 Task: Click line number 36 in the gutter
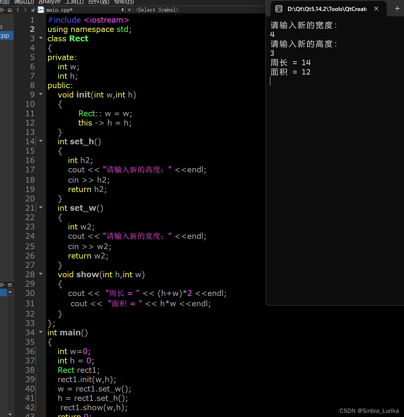pyautogui.click(x=30, y=351)
